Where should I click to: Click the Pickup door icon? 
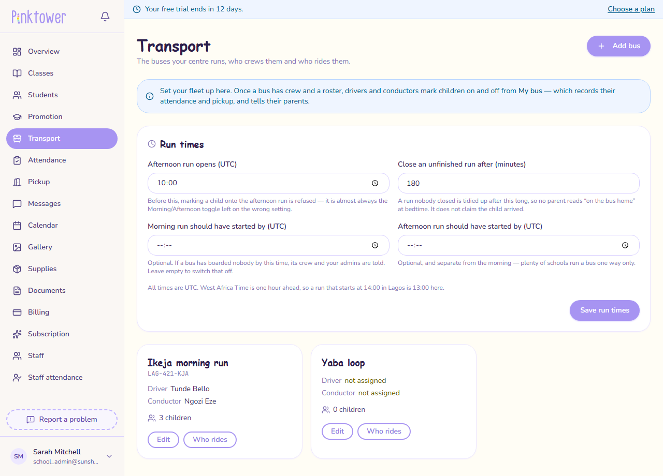pos(17,182)
